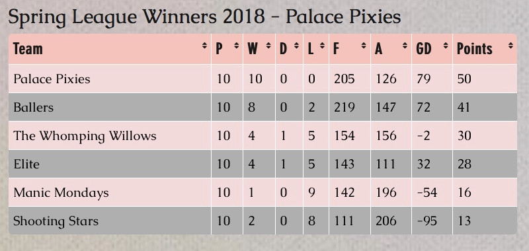Screen dimensions: 529x251
Task: Select The Whomping Willows row
Action: pos(263,136)
